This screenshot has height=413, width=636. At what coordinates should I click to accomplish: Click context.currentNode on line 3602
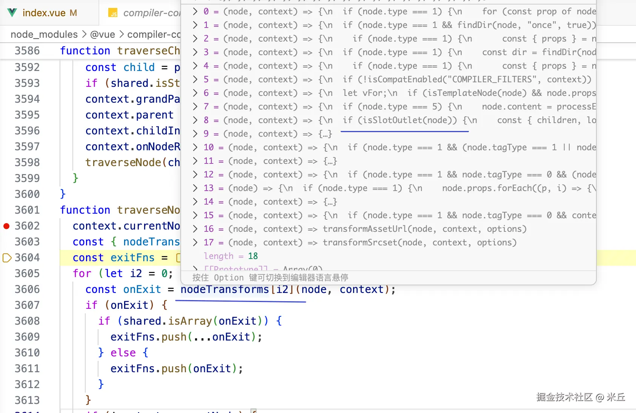(x=126, y=226)
